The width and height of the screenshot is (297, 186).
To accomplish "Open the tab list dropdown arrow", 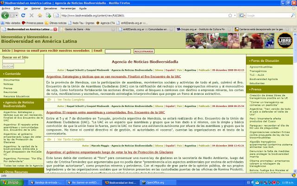I will pos(295,29).
